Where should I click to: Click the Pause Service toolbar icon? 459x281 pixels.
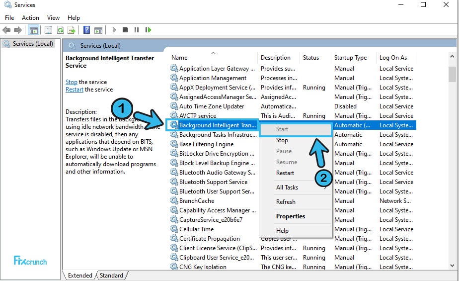coord(137,30)
